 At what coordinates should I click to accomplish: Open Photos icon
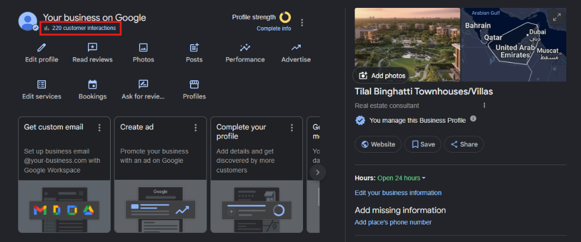point(144,47)
